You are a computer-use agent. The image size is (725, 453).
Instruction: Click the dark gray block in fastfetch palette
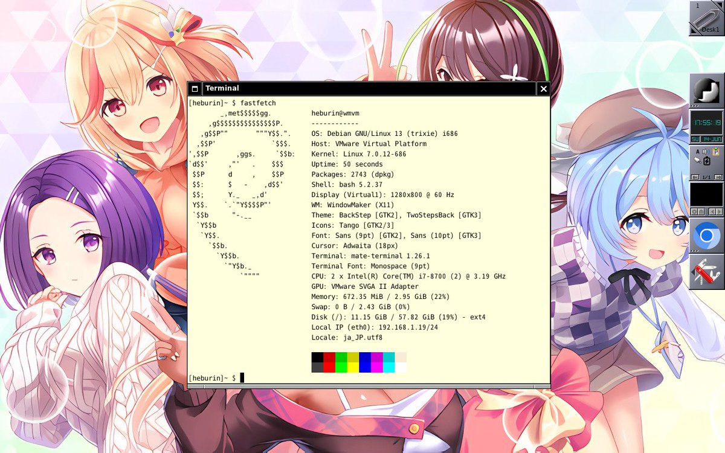317,367
